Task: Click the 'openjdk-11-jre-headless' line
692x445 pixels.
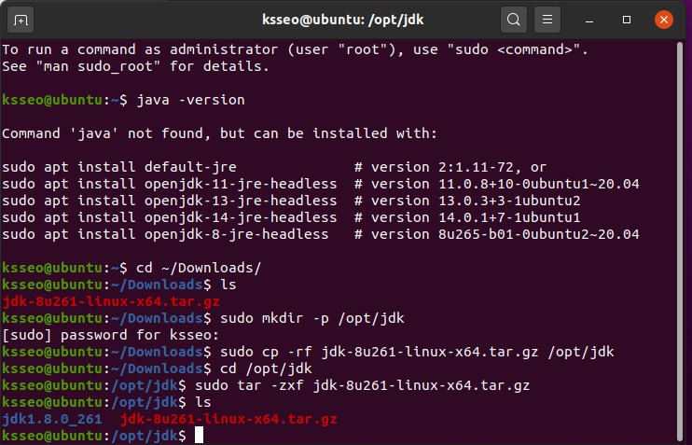Action: (x=321, y=184)
